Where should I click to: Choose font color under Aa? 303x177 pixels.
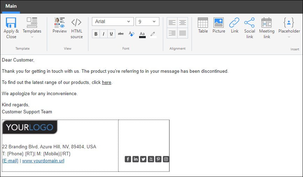click(x=142, y=35)
